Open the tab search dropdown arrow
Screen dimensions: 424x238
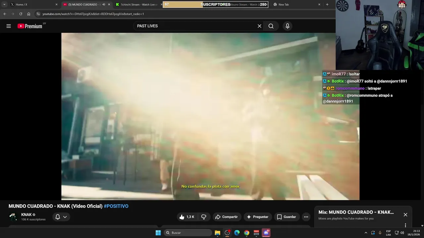[4, 5]
